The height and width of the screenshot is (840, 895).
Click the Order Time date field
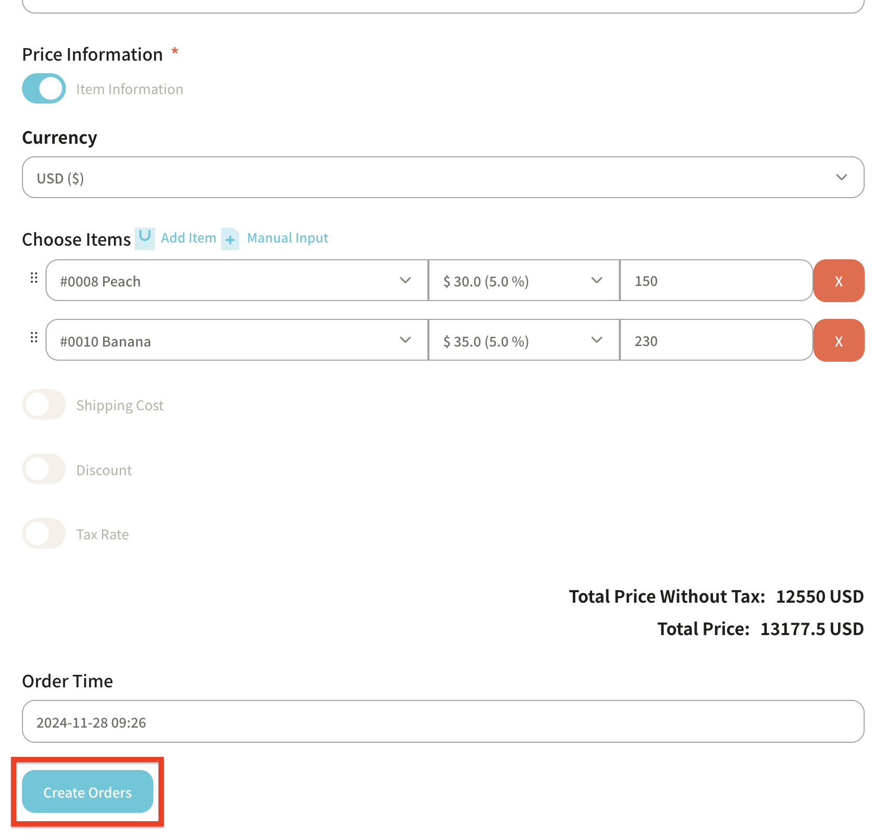[443, 722]
